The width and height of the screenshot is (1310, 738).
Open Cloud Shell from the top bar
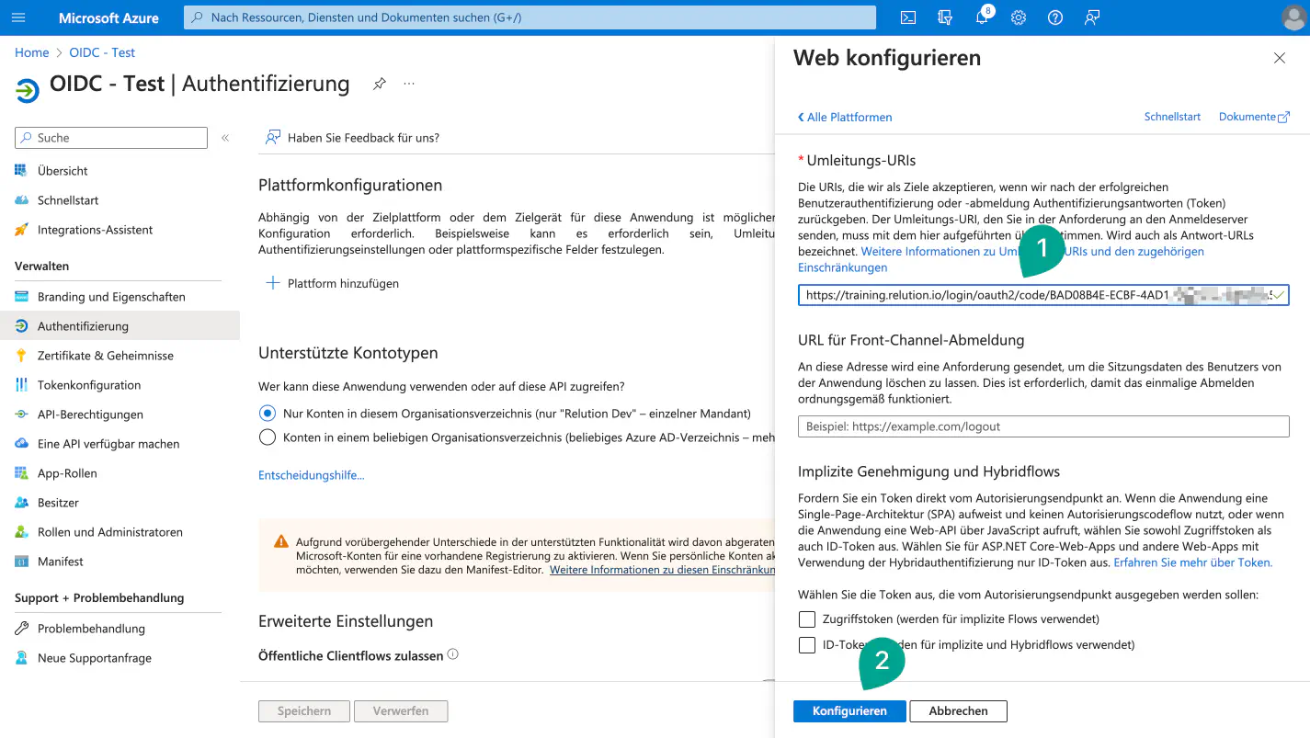907,17
